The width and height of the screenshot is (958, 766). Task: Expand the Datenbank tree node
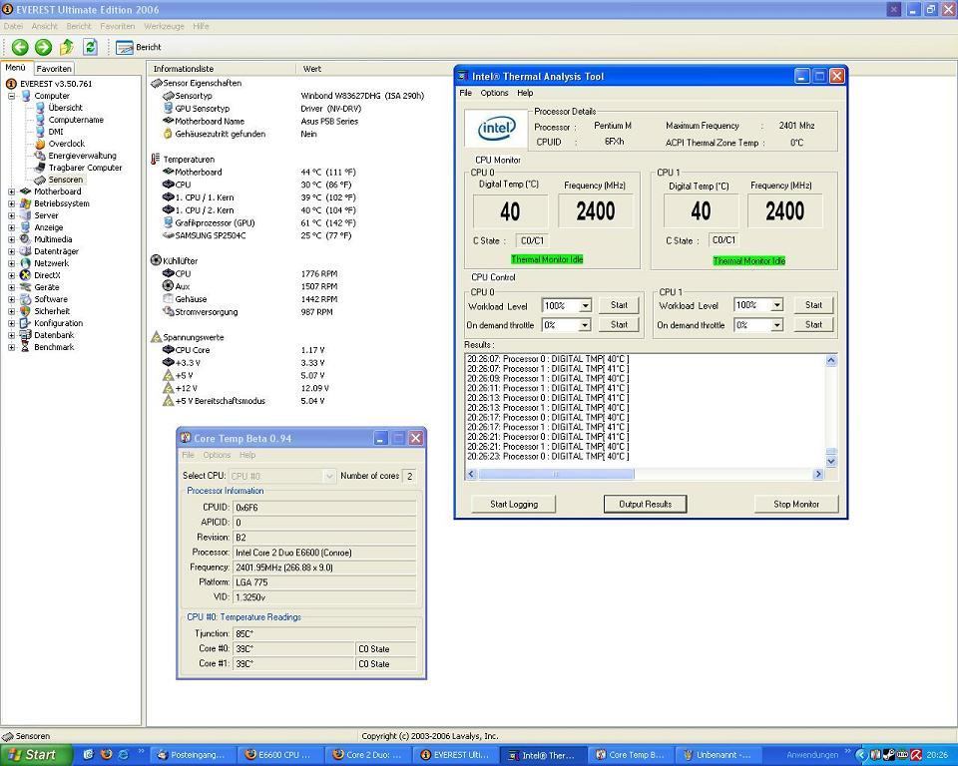click(12, 335)
